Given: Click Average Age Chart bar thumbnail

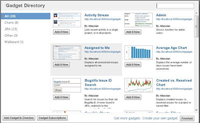Looking at the screenshot, I should pos(139,53).
